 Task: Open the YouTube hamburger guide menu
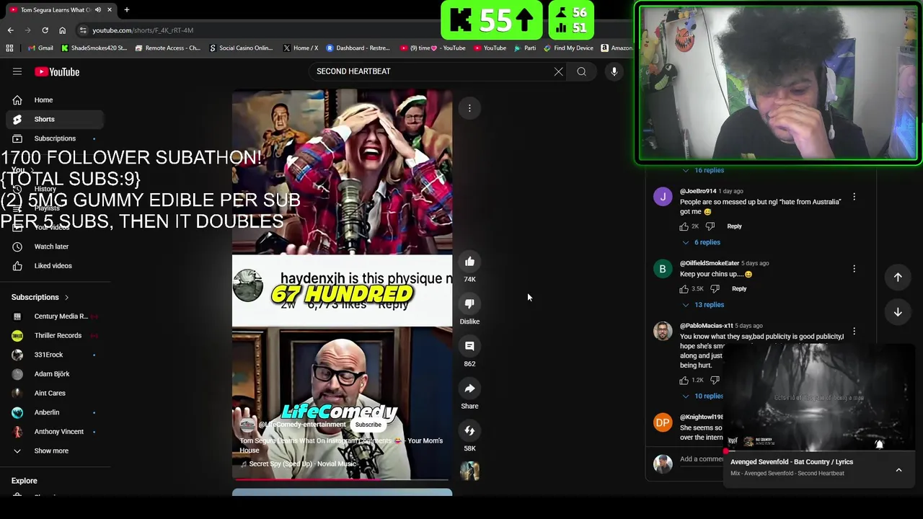(17, 71)
